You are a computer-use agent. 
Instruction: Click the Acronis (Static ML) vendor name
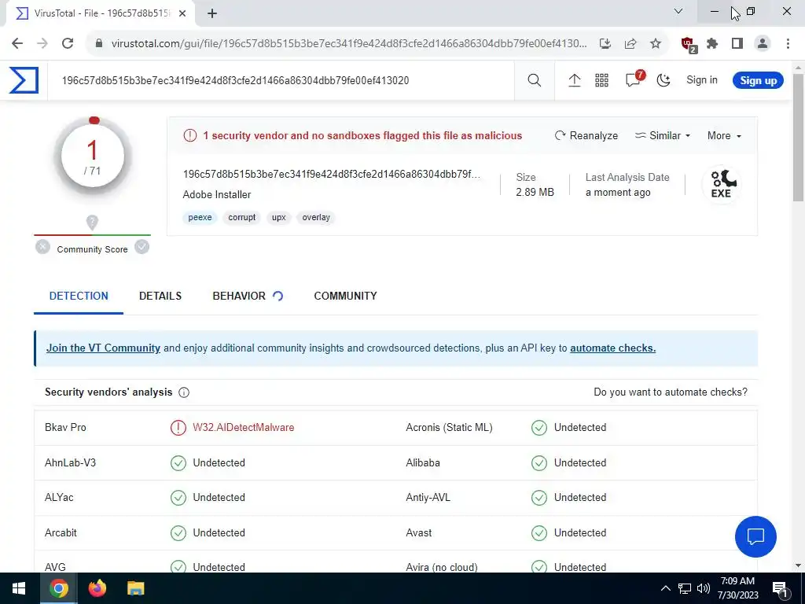point(449,427)
